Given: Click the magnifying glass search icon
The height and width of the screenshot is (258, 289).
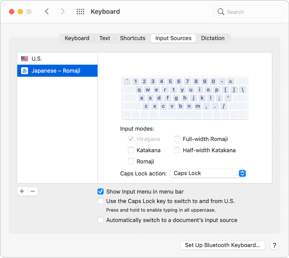Looking at the screenshot, I should (221, 12).
